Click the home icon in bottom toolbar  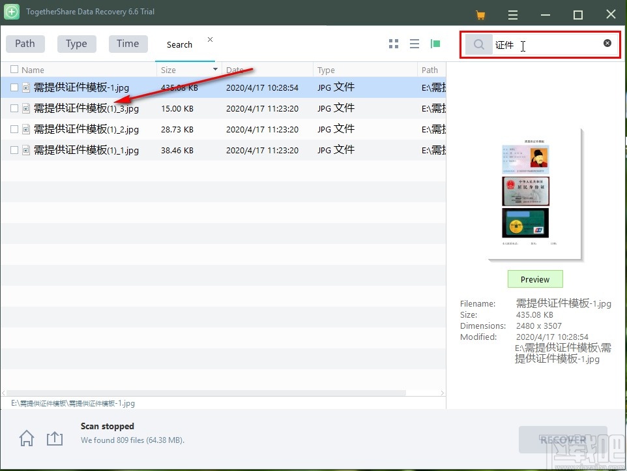[26, 438]
